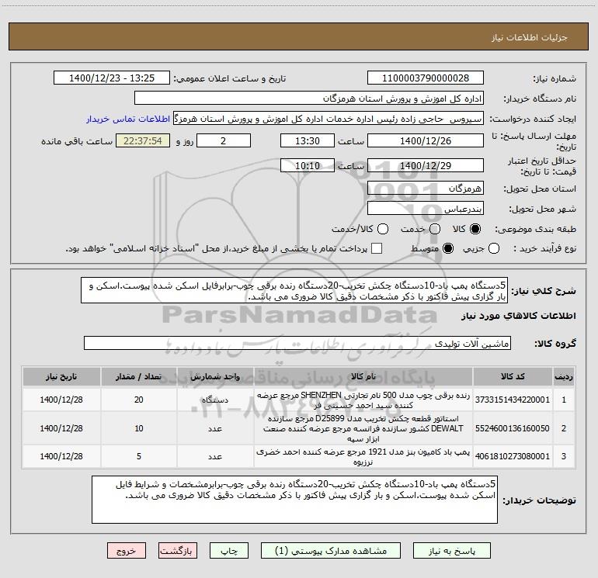
Task: Click the ردیف column header
Action: pos(564,376)
